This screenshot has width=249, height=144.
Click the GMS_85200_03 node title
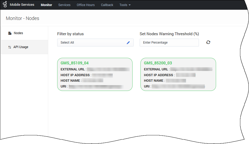(158, 63)
